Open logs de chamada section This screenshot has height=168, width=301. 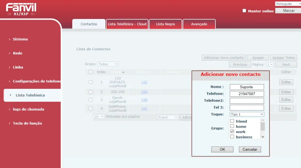point(28,109)
